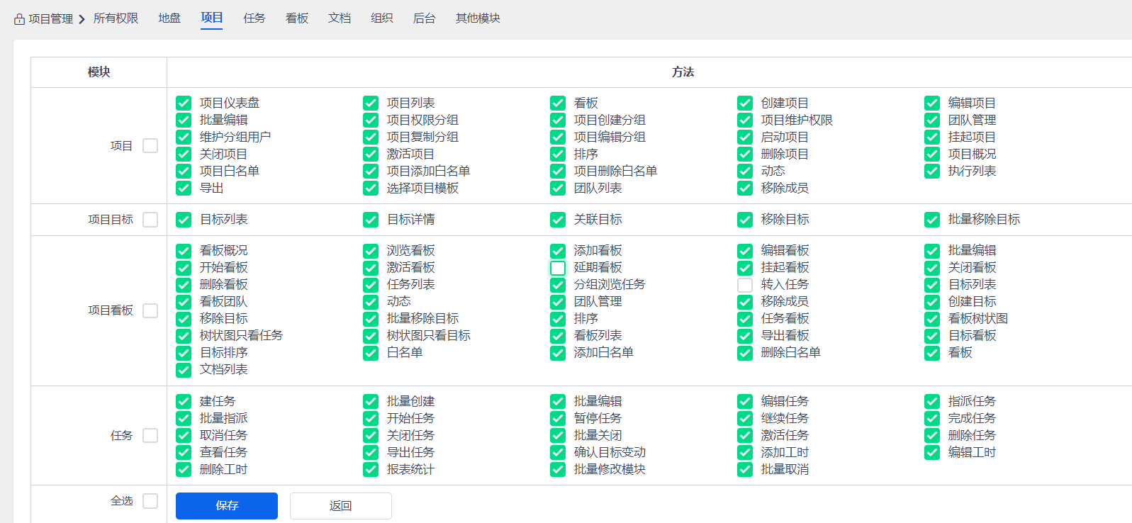Disable the 执行列表 checkbox

[x=932, y=171]
